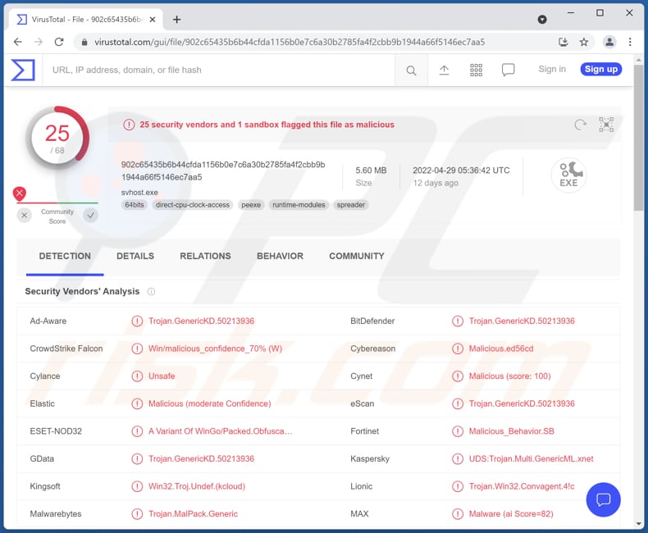
Task: Click the peexe tag
Action: (251, 205)
